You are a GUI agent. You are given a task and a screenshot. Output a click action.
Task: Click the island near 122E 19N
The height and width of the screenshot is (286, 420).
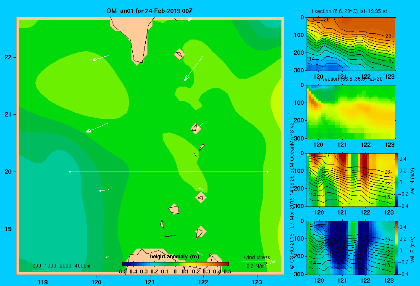tap(200, 232)
